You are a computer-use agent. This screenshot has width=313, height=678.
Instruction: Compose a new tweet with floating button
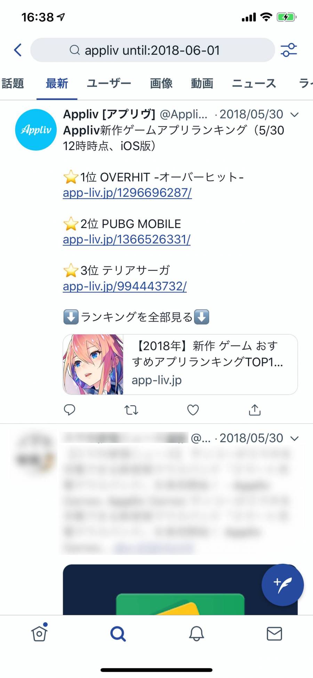click(x=282, y=585)
